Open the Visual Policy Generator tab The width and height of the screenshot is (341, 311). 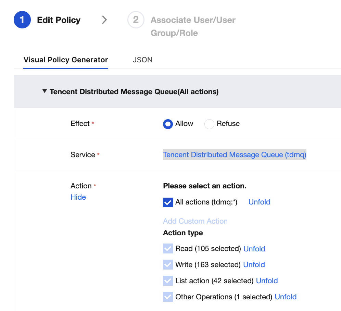pos(66,60)
